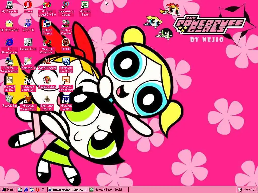This screenshot has width=258, height=193.
Task: Click the task scheduler system tray icon
Action: tap(240, 190)
